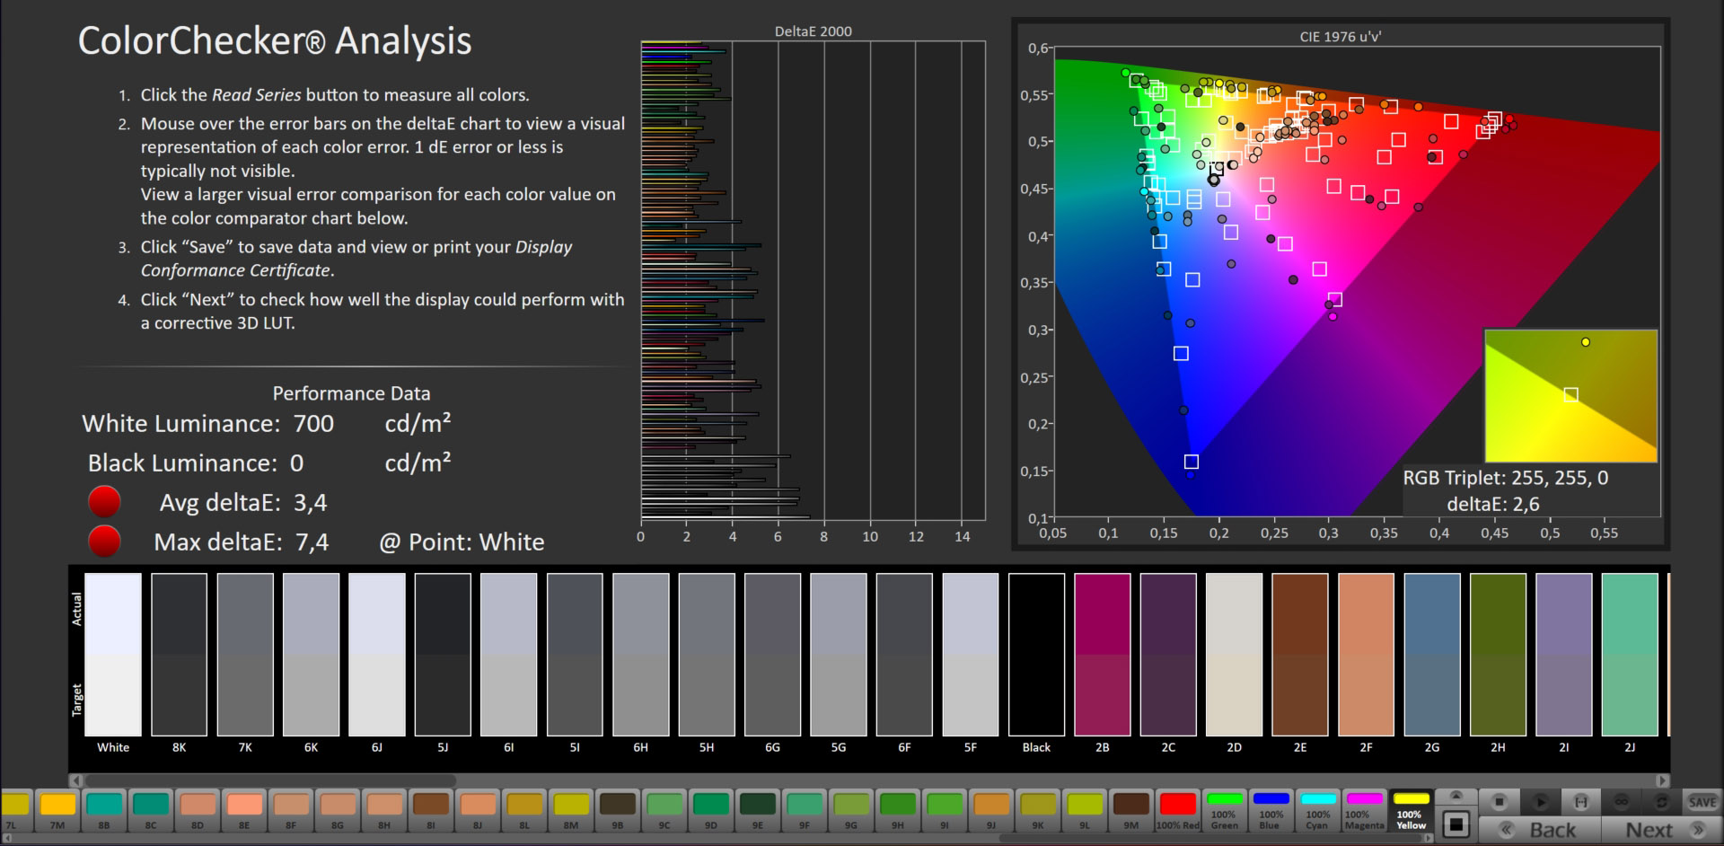1724x846 pixels.
Task: Click the Black comparator swatch
Action: [1036, 655]
